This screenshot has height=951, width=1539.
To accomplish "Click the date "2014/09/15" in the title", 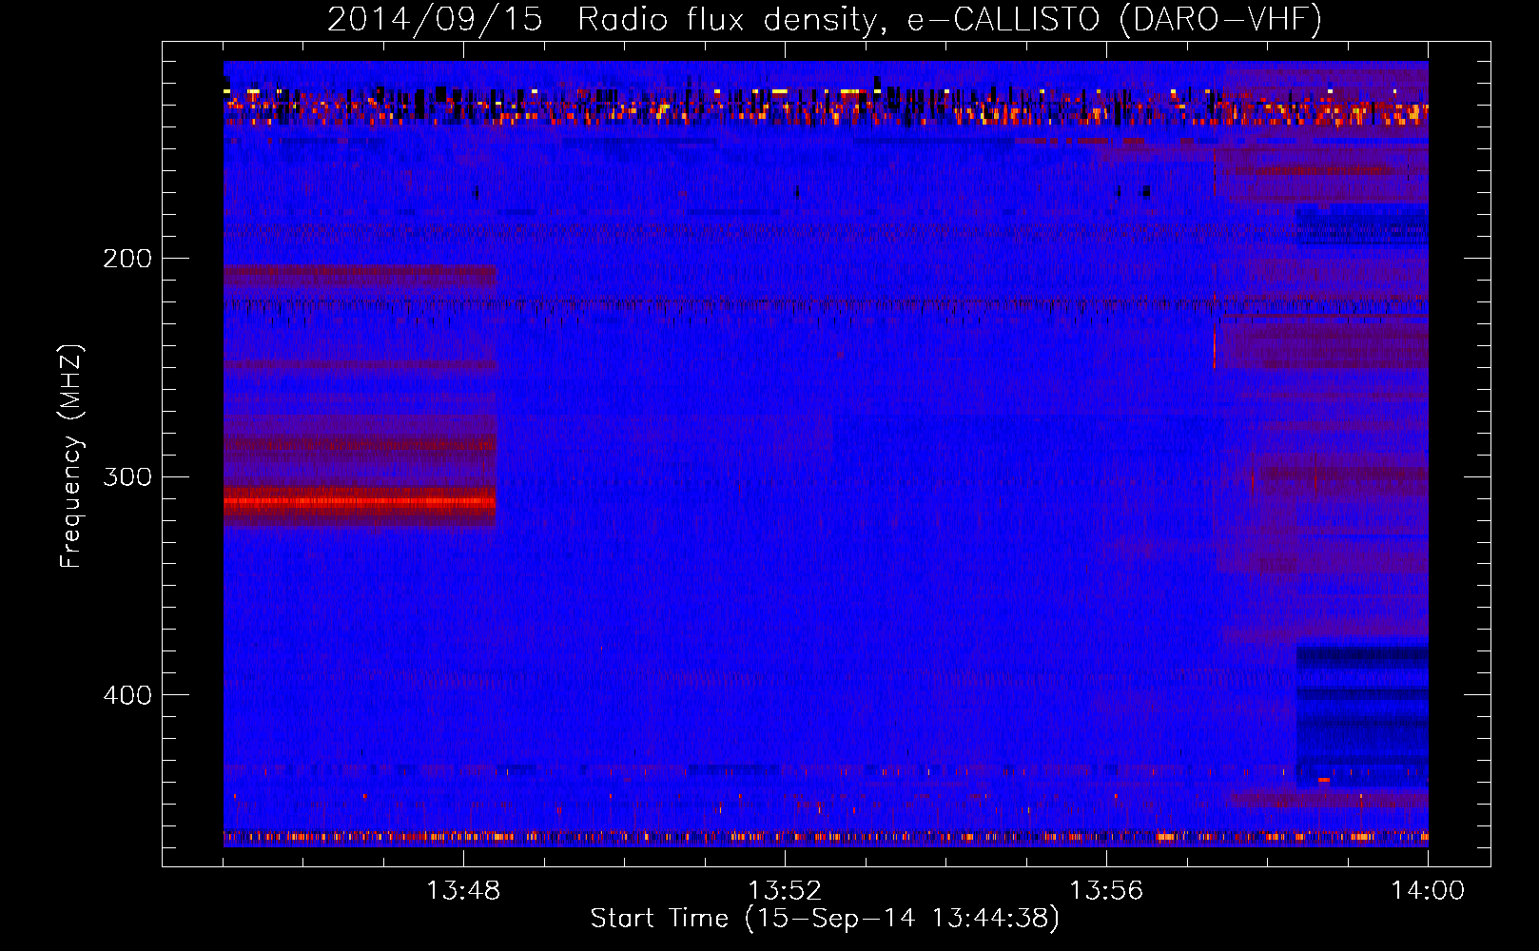I will 435,20.
